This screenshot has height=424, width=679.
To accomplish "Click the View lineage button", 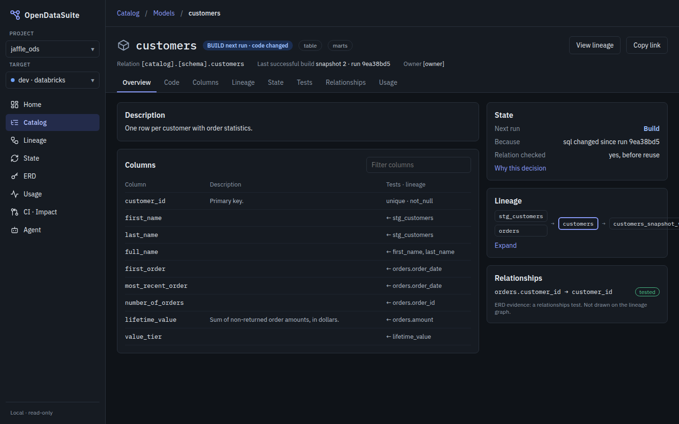I will click(595, 45).
